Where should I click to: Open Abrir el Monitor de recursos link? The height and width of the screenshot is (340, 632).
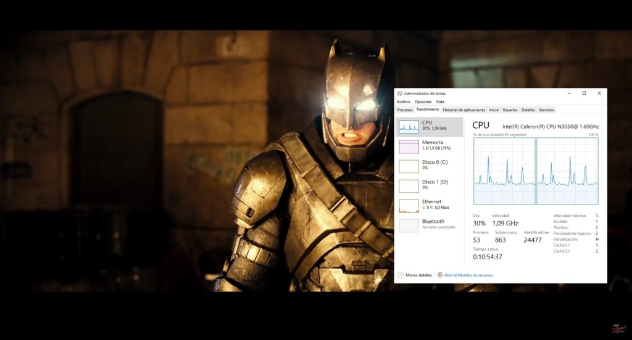click(x=468, y=275)
